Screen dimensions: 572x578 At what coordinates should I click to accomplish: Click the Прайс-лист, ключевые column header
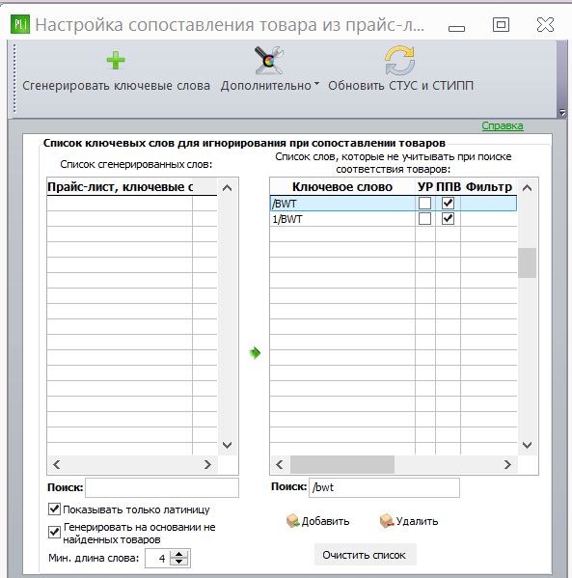coord(120,187)
